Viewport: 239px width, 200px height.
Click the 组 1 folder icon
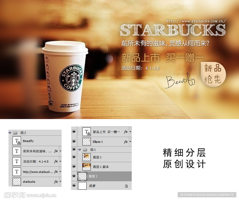[x=85, y=150]
